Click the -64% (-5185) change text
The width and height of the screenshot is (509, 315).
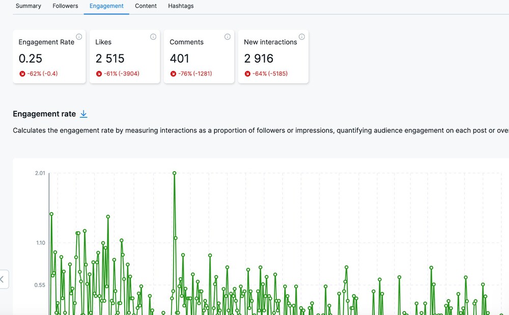(270, 74)
